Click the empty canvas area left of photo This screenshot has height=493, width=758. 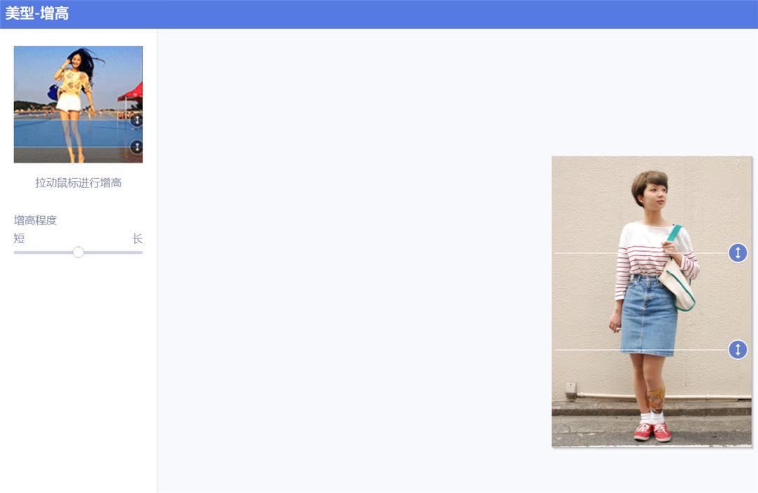click(x=354, y=261)
